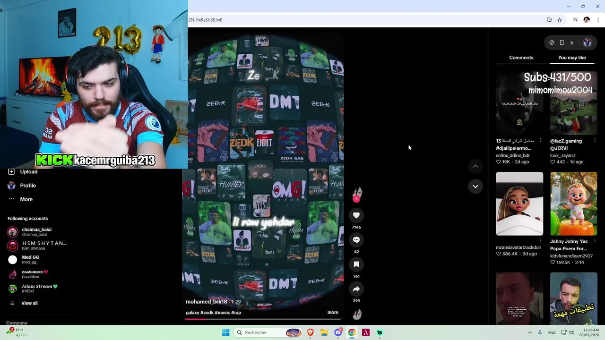The image size is (605, 340).
Task: Click the luux_rayan.1 username
Action: [563, 155]
